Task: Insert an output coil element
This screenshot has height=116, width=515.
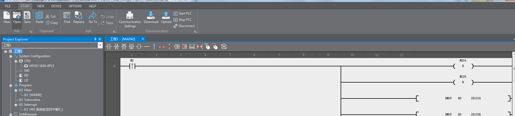Action: [x=139, y=47]
